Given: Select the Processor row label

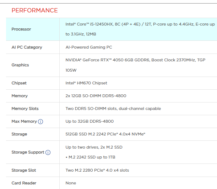Looking at the screenshot, I should click(x=21, y=29).
